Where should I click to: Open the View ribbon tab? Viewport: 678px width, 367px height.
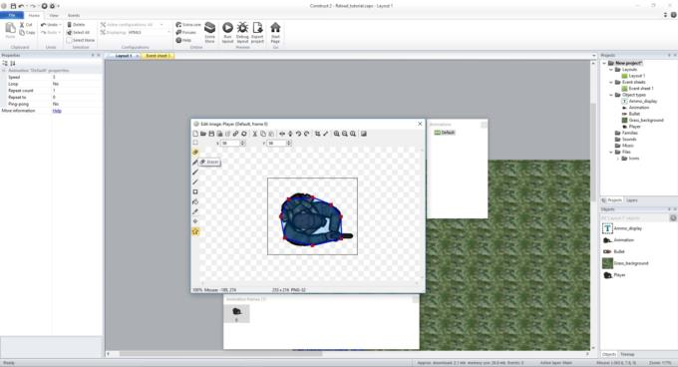pos(54,15)
